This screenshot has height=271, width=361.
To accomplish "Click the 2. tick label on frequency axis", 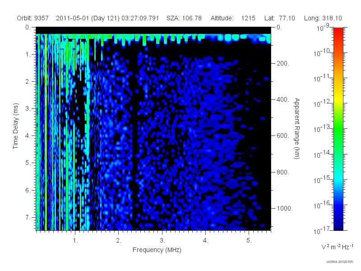I will click(119, 241).
